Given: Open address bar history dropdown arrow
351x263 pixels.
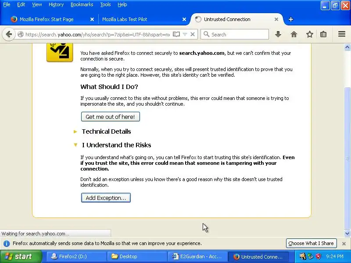Looking at the screenshot, I should coord(185,34).
